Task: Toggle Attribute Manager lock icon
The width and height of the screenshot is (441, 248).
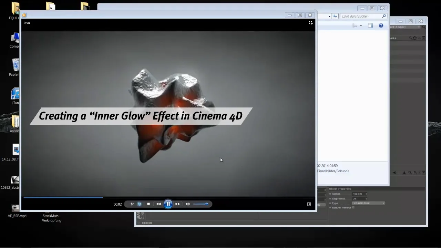Action: click(415, 173)
